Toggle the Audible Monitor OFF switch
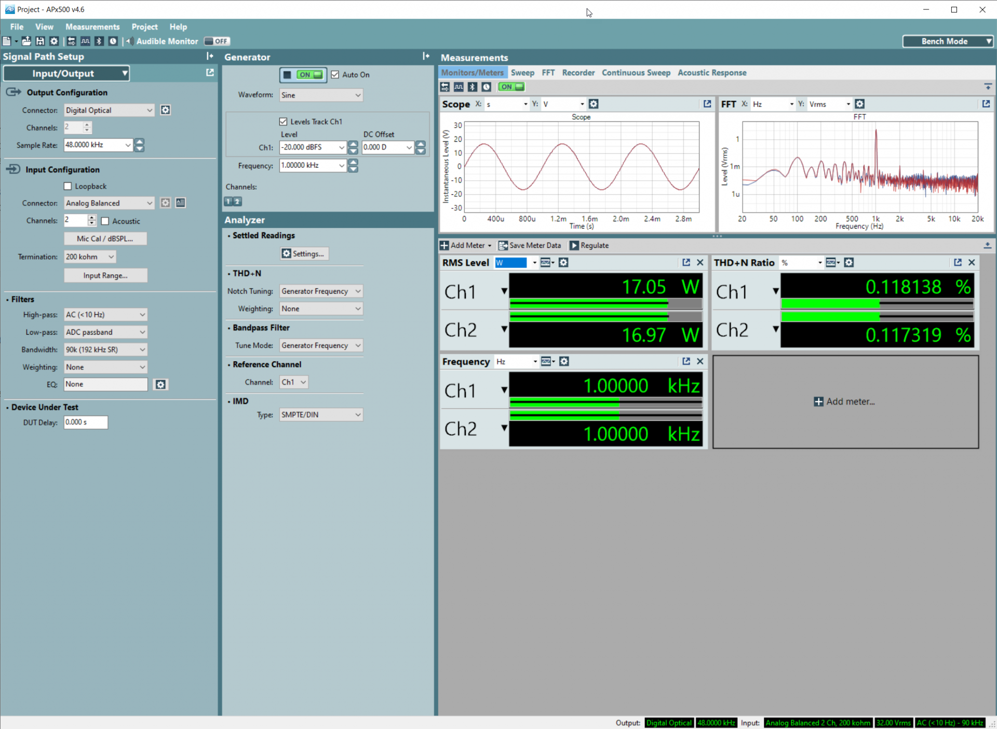This screenshot has height=729, width=997. 217,41
